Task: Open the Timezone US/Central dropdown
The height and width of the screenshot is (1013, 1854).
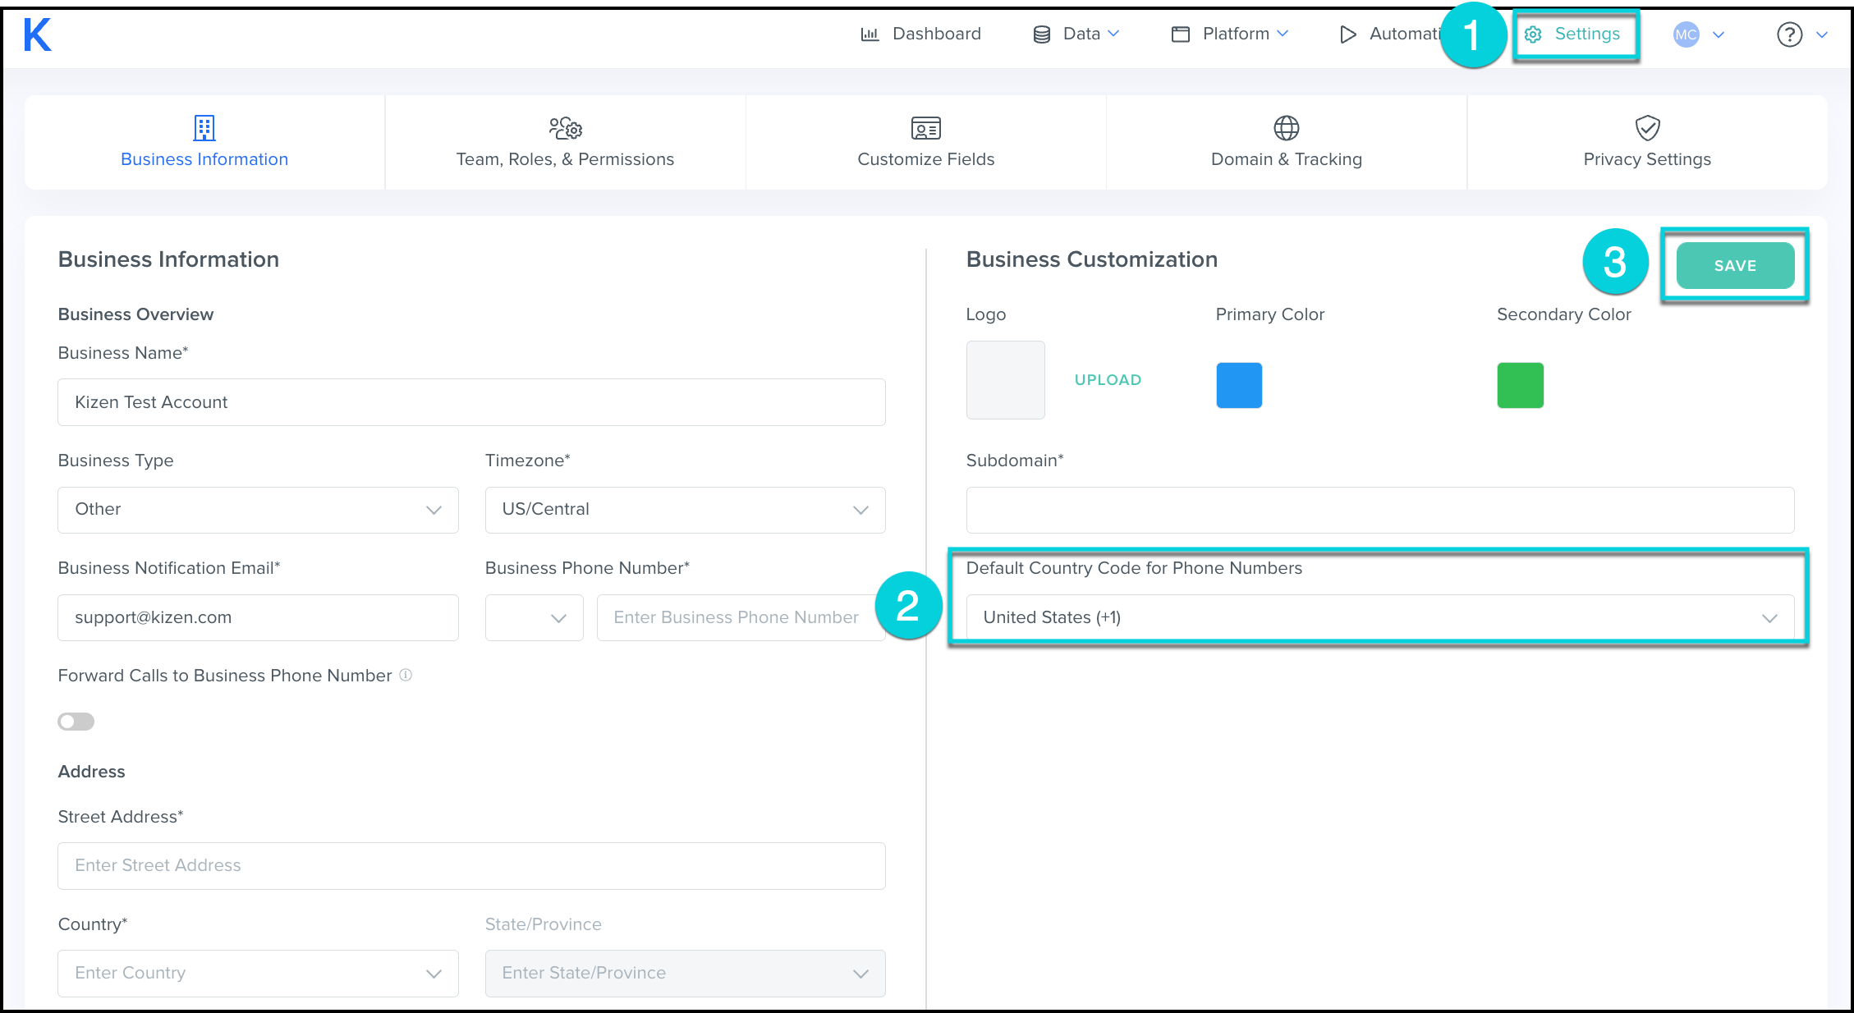Action: click(685, 510)
